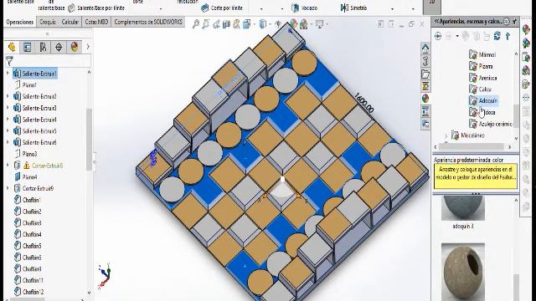This screenshot has width=536, height=301.
Task: Show more manager tabs chevron
Action: 88,47
